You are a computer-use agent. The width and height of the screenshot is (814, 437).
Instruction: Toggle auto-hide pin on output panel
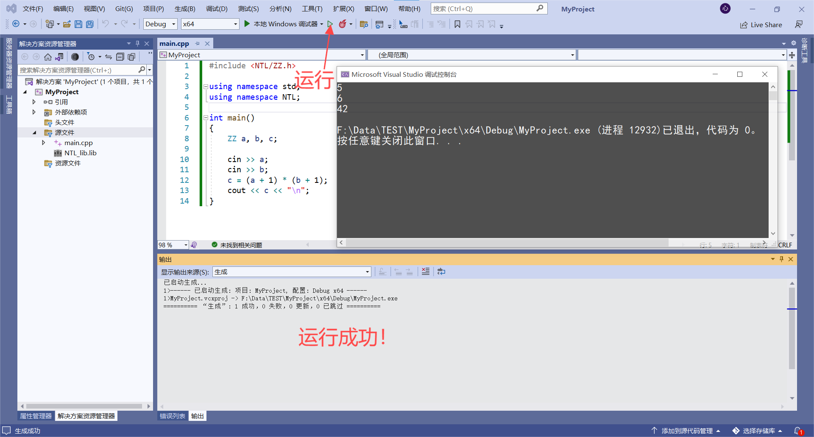point(781,259)
